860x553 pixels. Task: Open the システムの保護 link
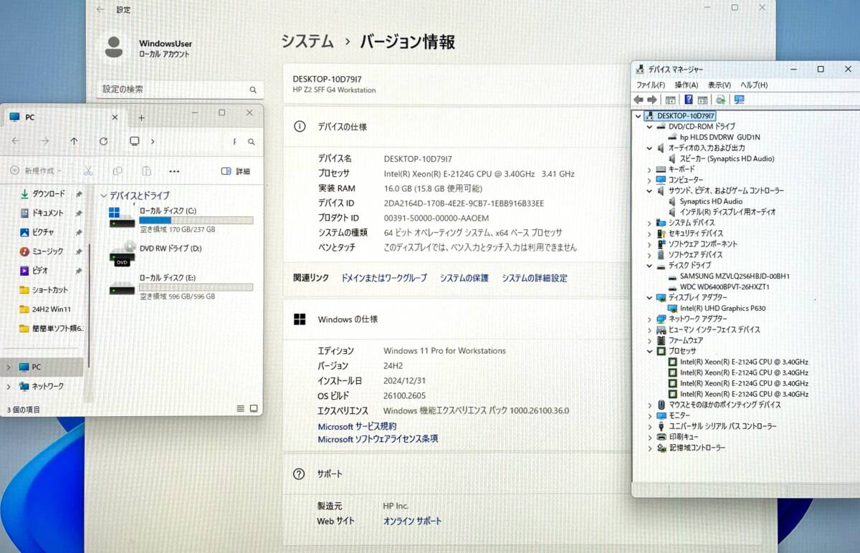click(x=464, y=278)
